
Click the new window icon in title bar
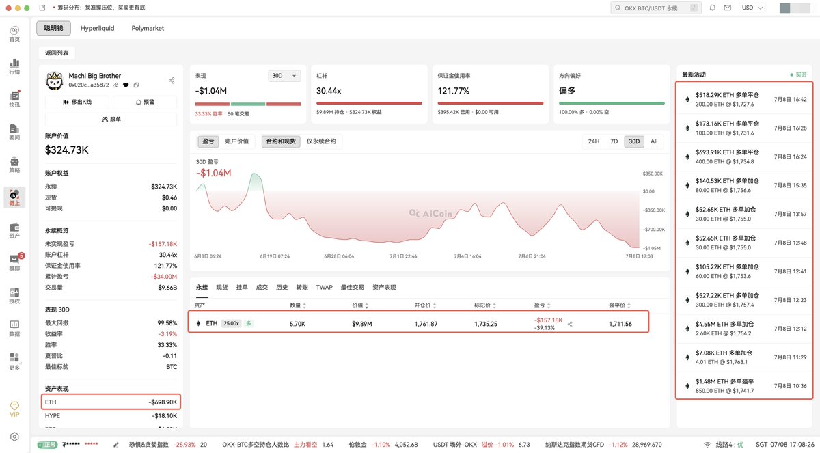pyautogui.click(x=42, y=8)
